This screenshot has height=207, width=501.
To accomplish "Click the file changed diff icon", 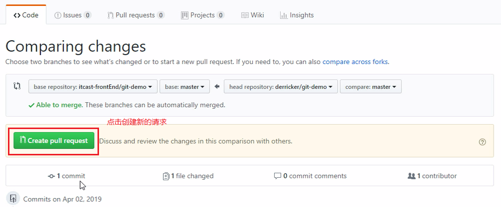I will [x=166, y=176].
